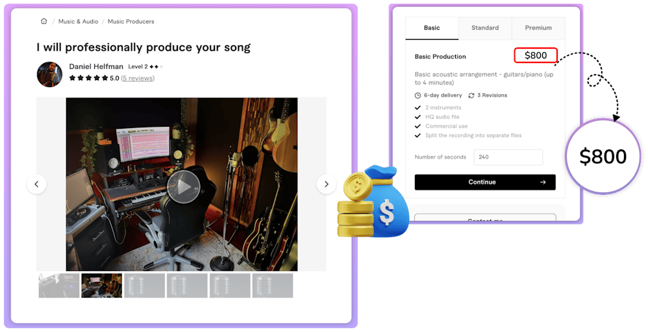
Task: Click the 2 instruments checkmark
Action: click(417, 107)
